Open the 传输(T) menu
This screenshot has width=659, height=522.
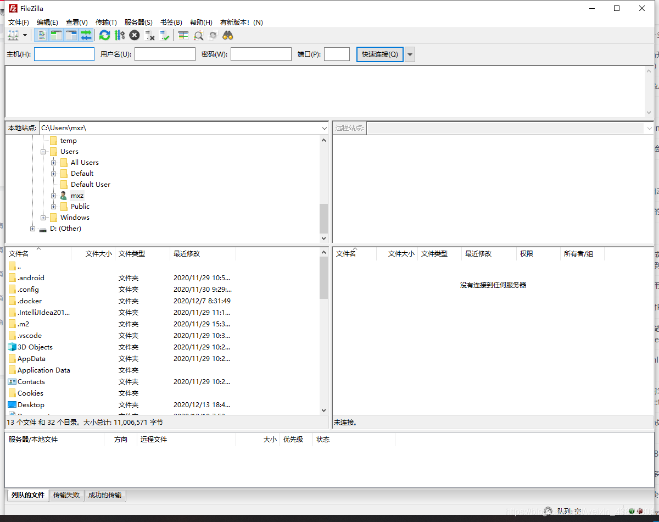(106, 23)
